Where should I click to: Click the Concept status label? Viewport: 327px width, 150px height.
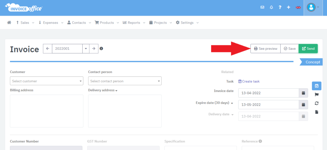point(313,62)
